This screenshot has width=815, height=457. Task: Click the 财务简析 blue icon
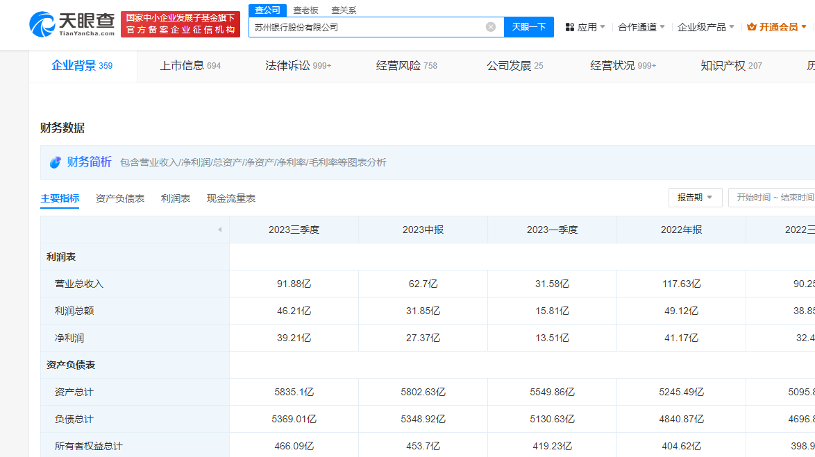point(55,162)
